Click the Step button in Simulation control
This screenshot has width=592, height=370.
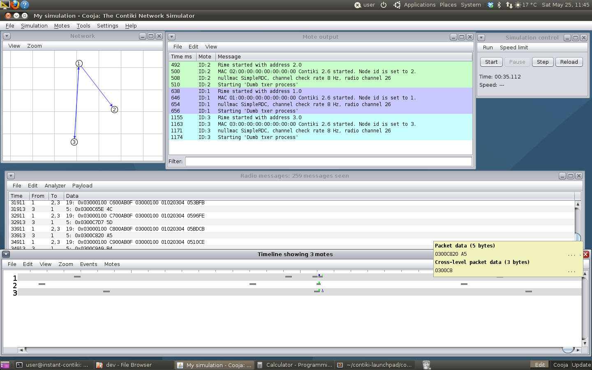point(543,62)
